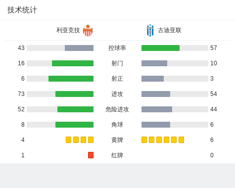Click the first 古迪亚联 yellow card icon

coord(144,140)
